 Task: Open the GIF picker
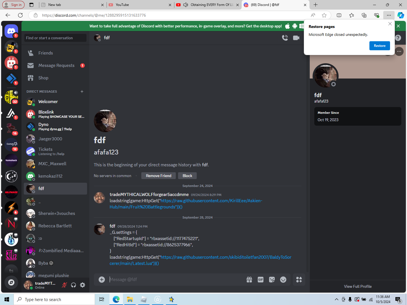(261, 280)
